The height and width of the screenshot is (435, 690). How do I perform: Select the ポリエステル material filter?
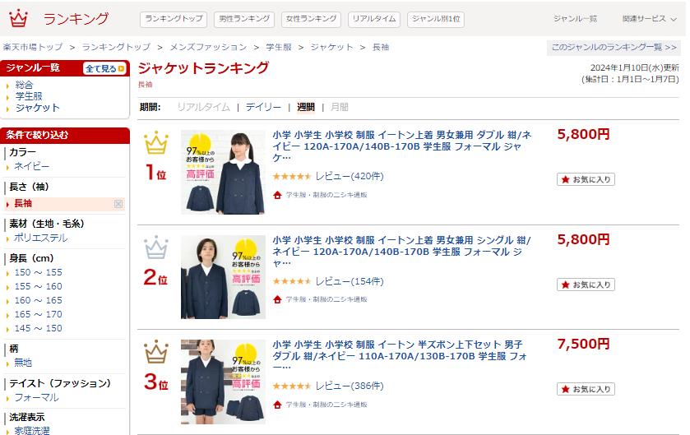click(x=40, y=238)
